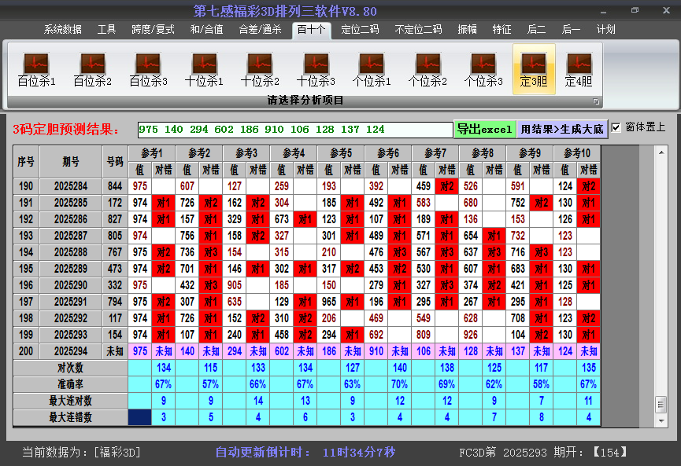Switch to the 定位二码 tab
681x466 pixels.
tap(360, 30)
